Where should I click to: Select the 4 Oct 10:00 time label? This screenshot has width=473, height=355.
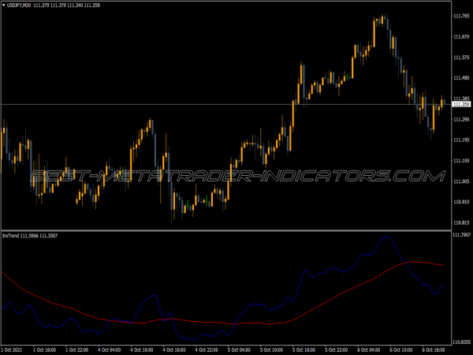click(142, 349)
